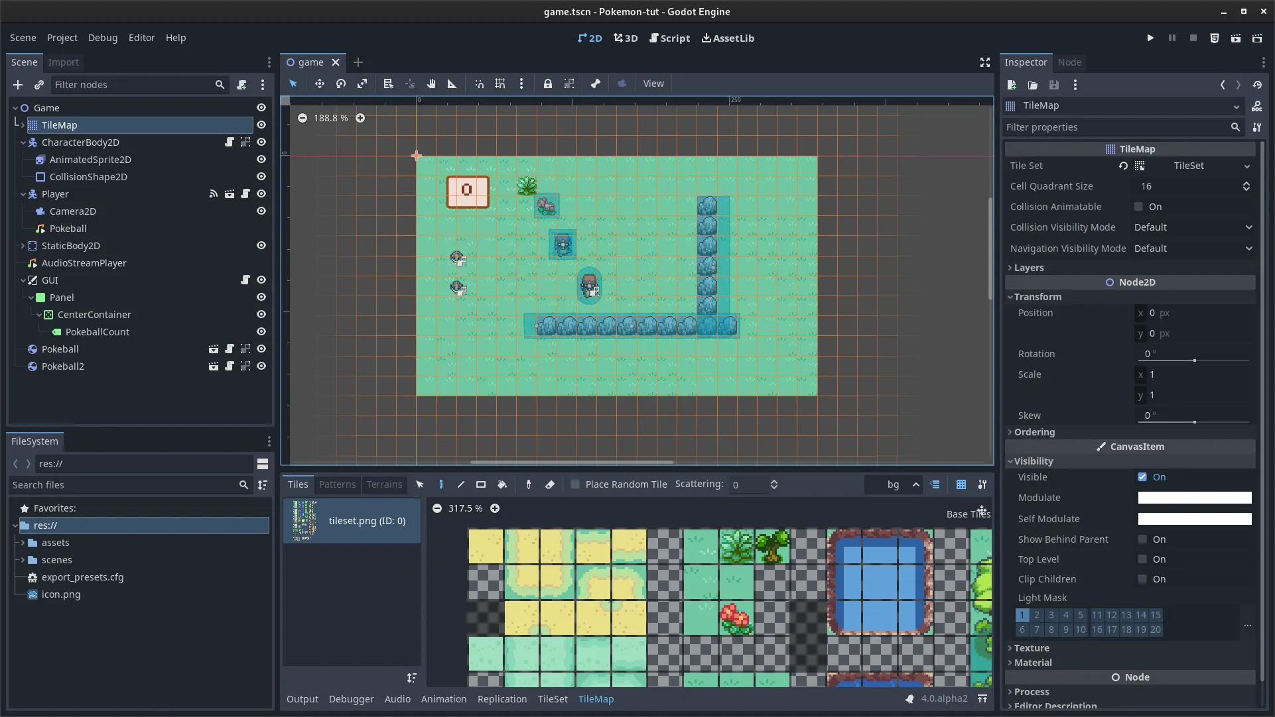Open the rectangle paint tool for tiles

[482, 484]
